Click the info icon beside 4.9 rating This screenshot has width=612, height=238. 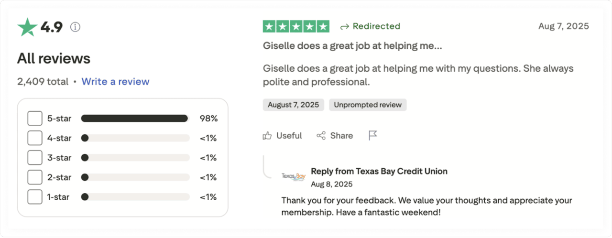pyautogui.click(x=75, y=27)
